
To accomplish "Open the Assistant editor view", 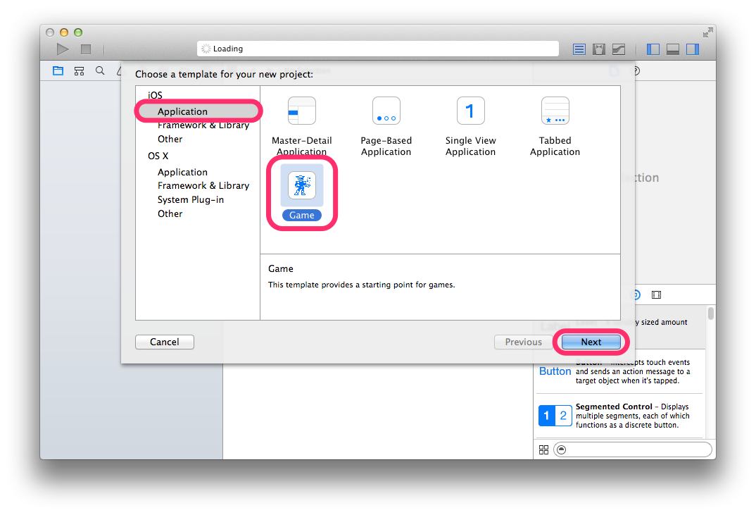I will (x=599, y=49).
